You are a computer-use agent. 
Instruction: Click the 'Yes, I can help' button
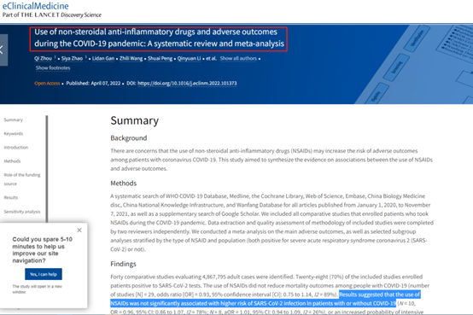[44, 274]
